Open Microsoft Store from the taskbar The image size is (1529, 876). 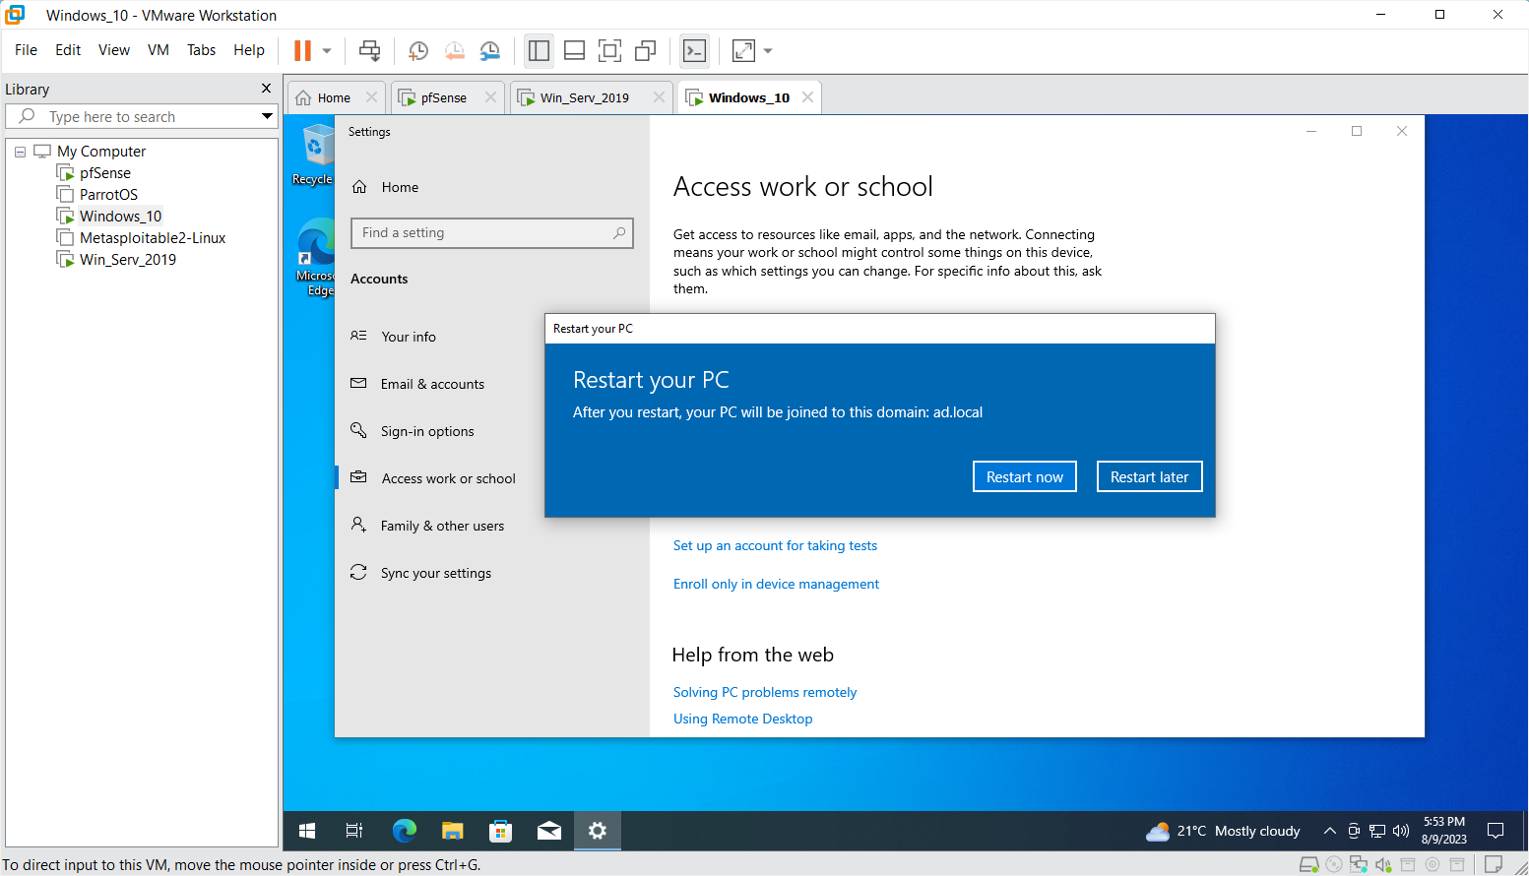coord(500,831)
